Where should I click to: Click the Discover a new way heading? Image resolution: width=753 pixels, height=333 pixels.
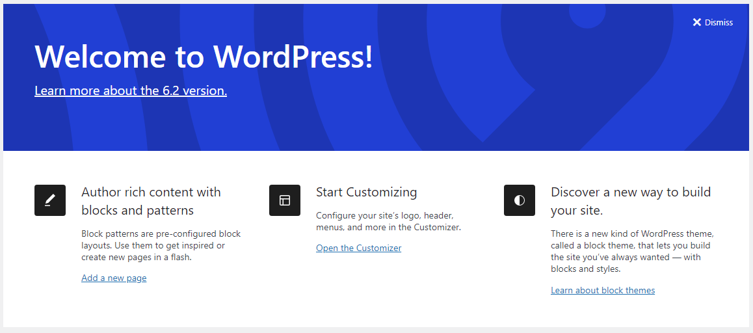pos(630,201)
